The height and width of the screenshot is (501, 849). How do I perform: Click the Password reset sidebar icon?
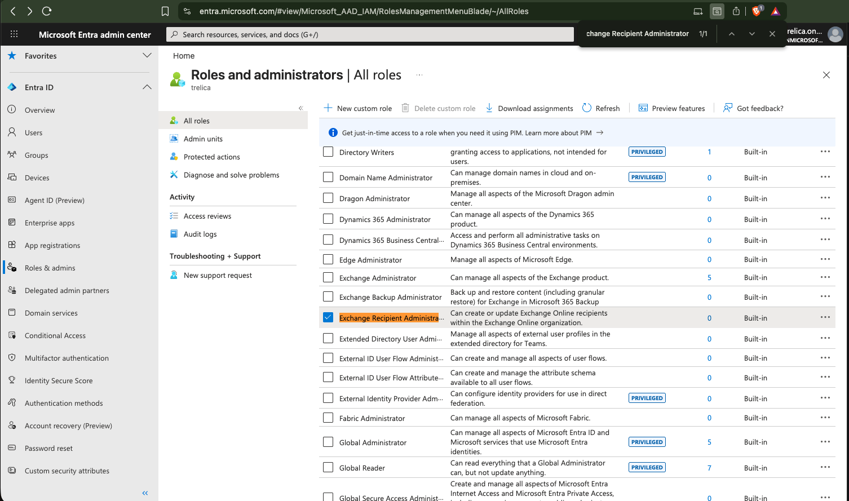point(12,447)
